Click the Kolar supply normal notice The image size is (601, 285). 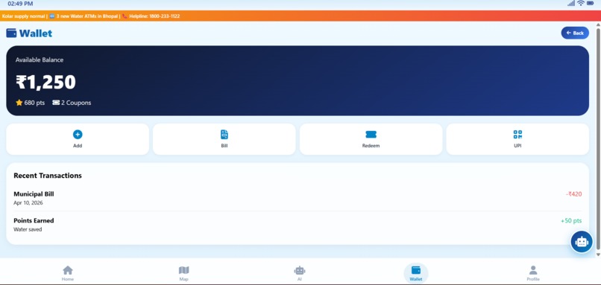23,16
